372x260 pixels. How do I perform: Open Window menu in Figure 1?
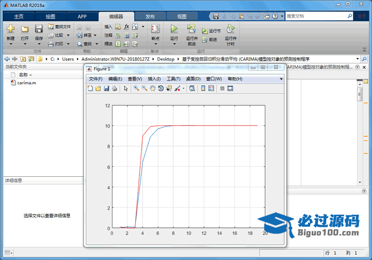(x=214, y=79)
